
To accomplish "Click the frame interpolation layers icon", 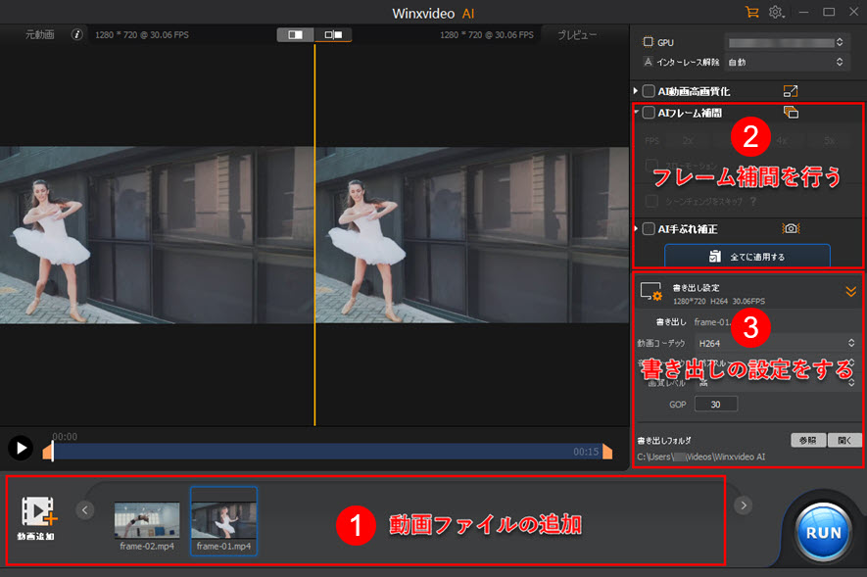I will [791, 113].
